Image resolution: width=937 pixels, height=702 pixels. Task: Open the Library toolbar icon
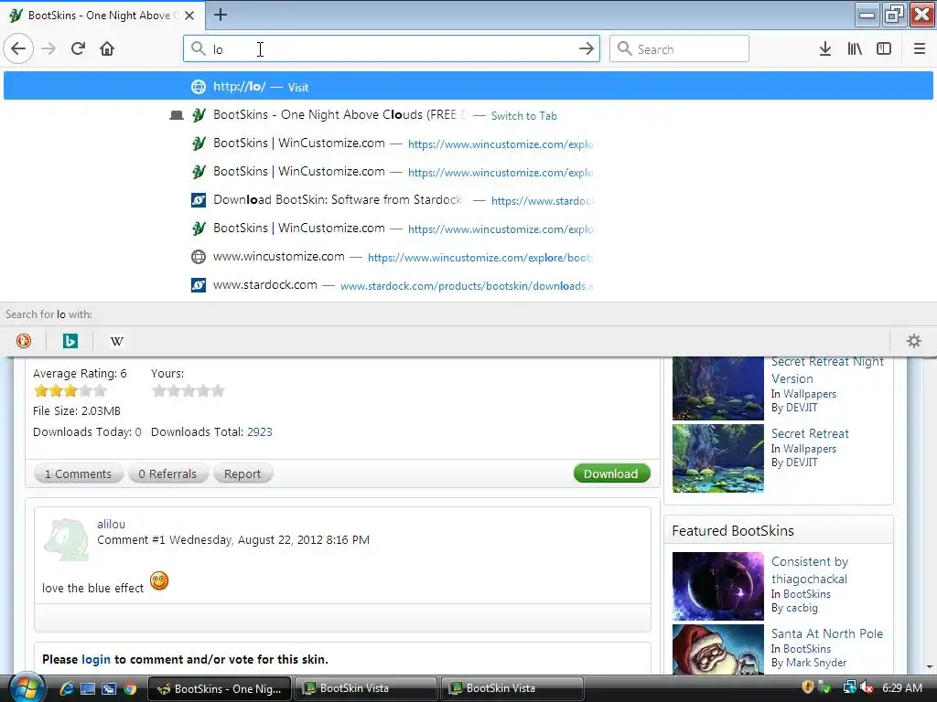tap(855, 48)
